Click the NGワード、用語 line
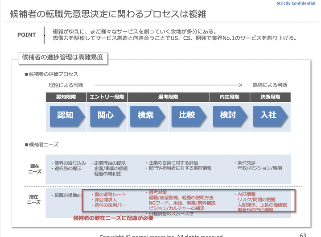The height and width of the screenshot is (237, 321). coord(182,203)
